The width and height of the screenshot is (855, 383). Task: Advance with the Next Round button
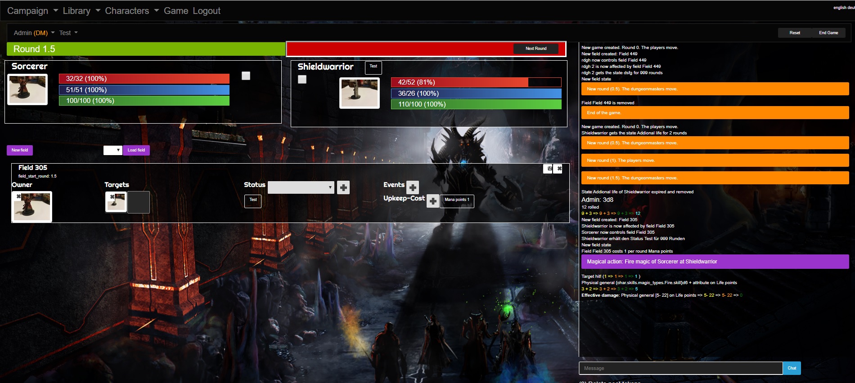pos(536,49)
